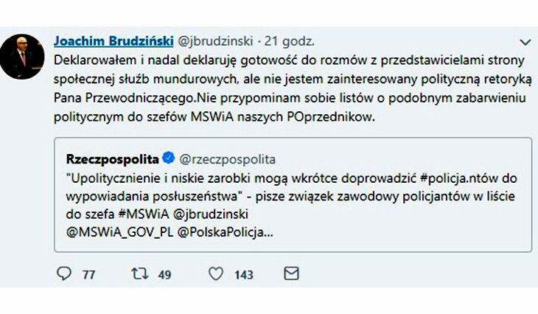This screenshot has height=314, width=538.
Task: Click the retweet count 49
Action: coord(164,275)
